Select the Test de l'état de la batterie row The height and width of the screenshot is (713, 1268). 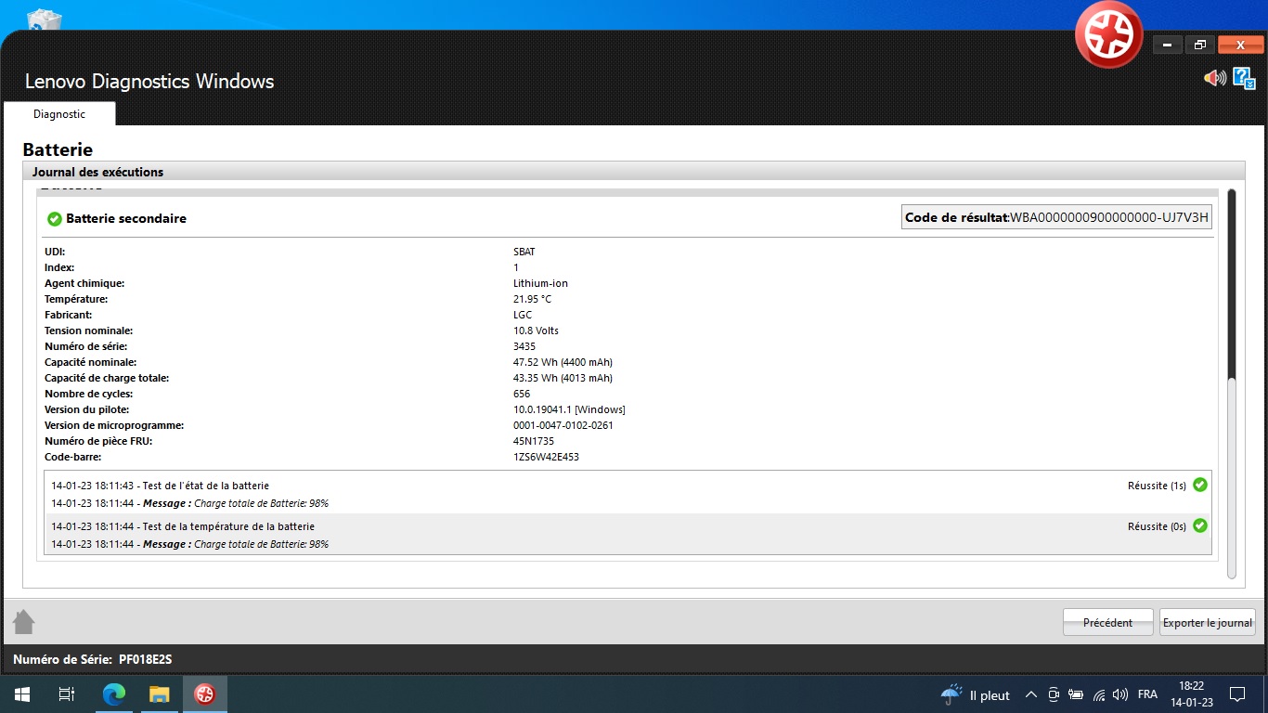(x=628, y=494)
